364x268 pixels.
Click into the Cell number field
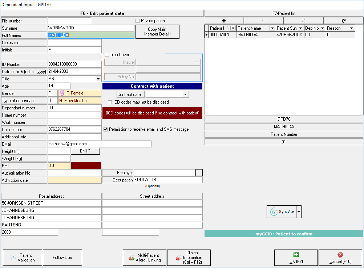74,129
